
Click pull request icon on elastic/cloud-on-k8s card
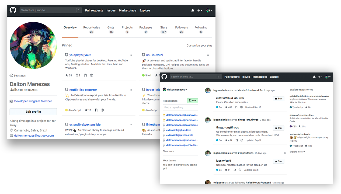pyautogui.click(x=236, y=107)
